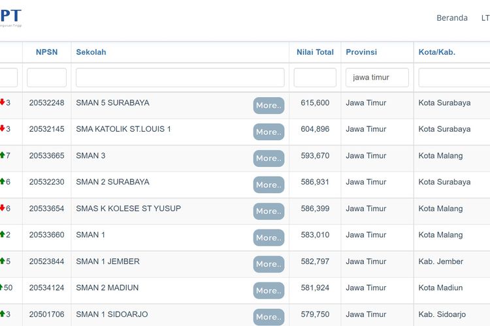Viewport: 490px width, 326px height.
Task: Click Provinsi filter containing jawa timur
Action: coord(377,78)
